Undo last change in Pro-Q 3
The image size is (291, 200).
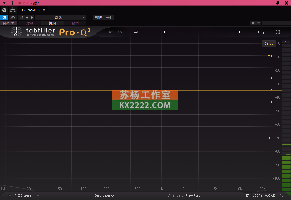point(111,32)
